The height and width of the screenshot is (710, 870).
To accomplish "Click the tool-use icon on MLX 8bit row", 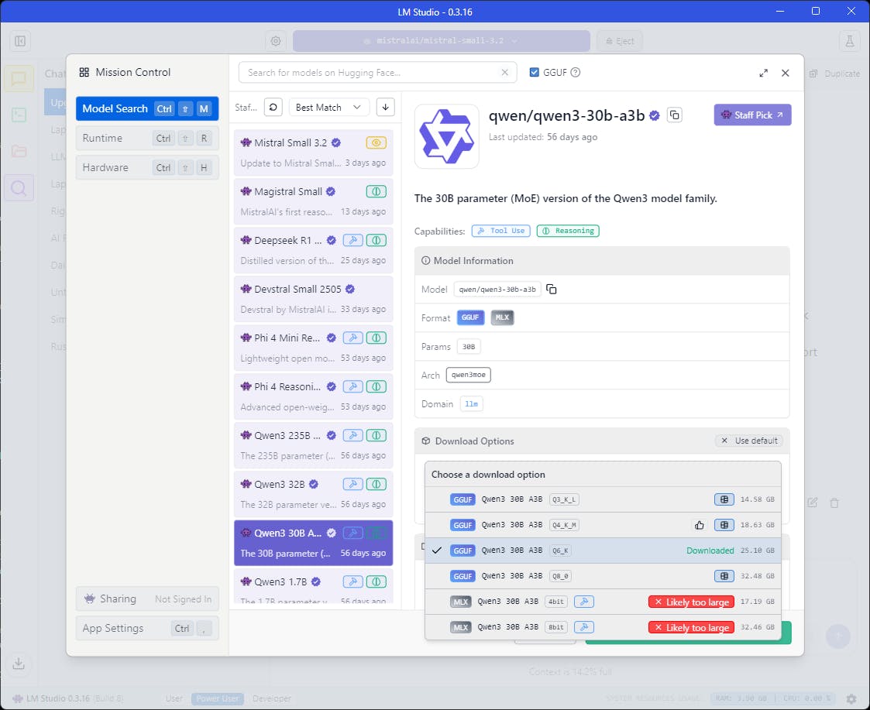I will point(583,627).
